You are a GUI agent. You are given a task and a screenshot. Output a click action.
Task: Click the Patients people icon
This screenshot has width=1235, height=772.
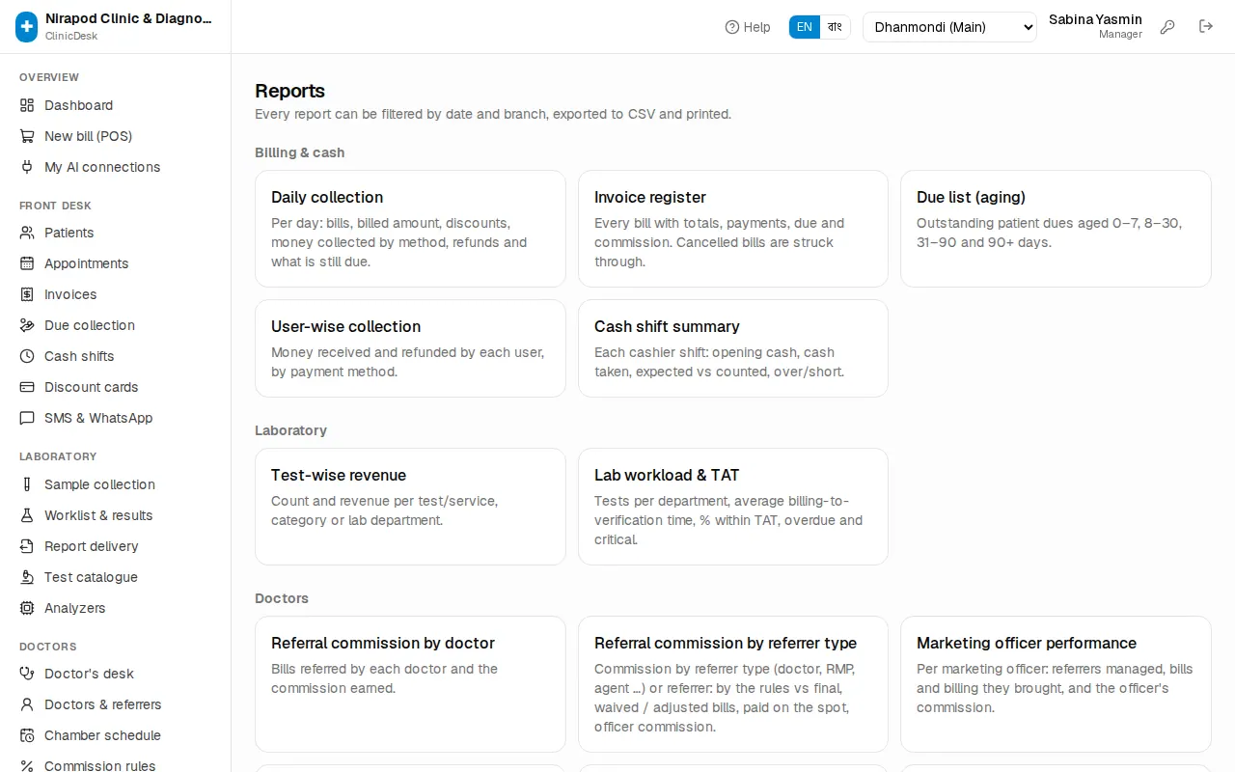point(27,233)
